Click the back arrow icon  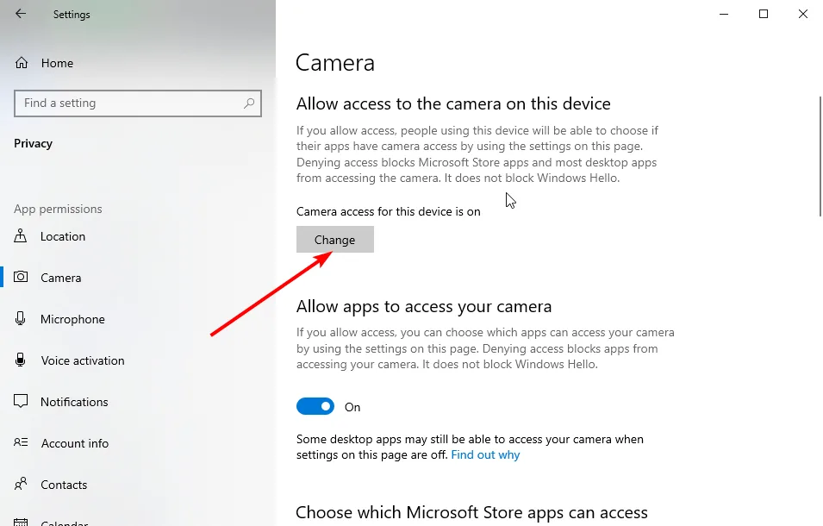21,14
